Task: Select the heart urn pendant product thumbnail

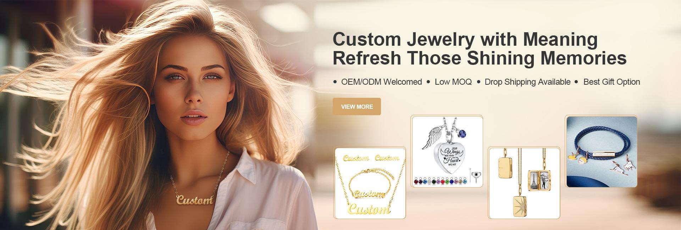Action: pyautogui.click(x=447, y=151)
